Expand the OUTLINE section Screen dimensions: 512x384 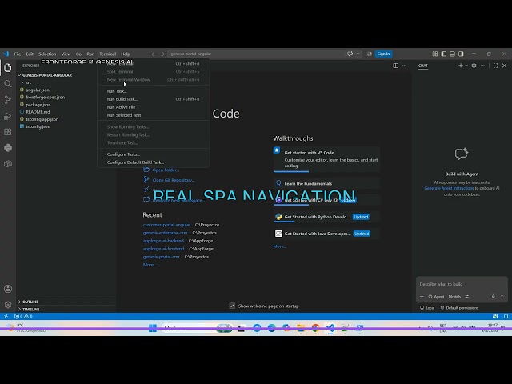[30, 302]
